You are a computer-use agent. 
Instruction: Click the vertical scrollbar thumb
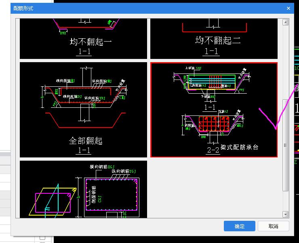tap(285, 145)
